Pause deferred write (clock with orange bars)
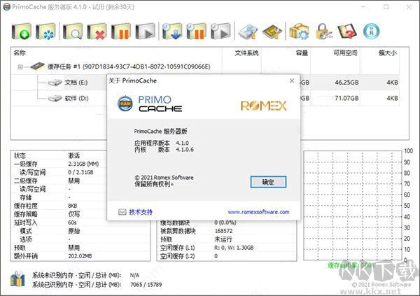Screen dimensions: 420x296 coord(196,31)
